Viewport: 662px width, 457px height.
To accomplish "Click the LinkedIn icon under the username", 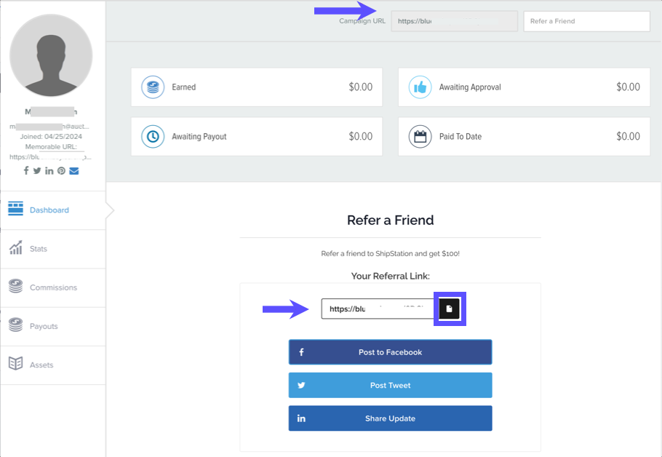I will click(49, 170).
